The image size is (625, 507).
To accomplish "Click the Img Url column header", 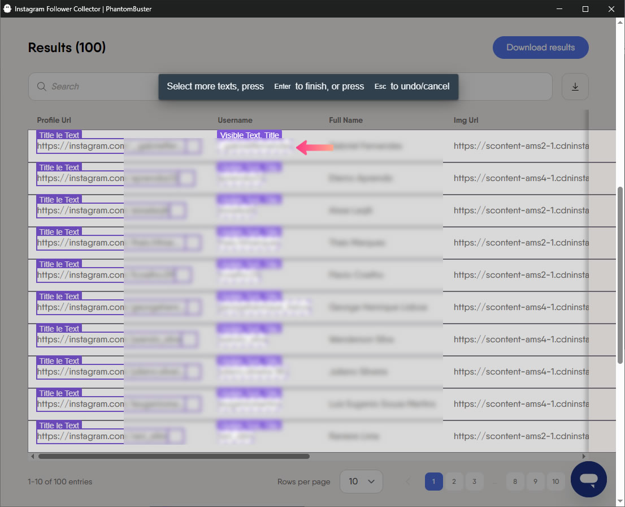I will (466, 120).
